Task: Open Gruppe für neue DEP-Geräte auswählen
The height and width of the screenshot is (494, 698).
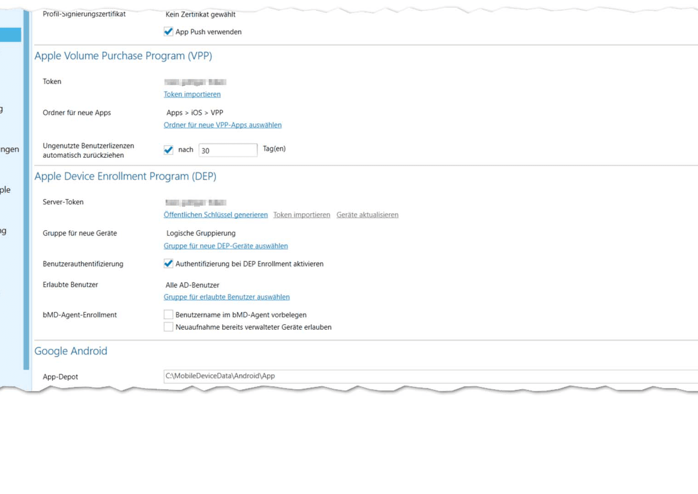Action: (226, 246)
